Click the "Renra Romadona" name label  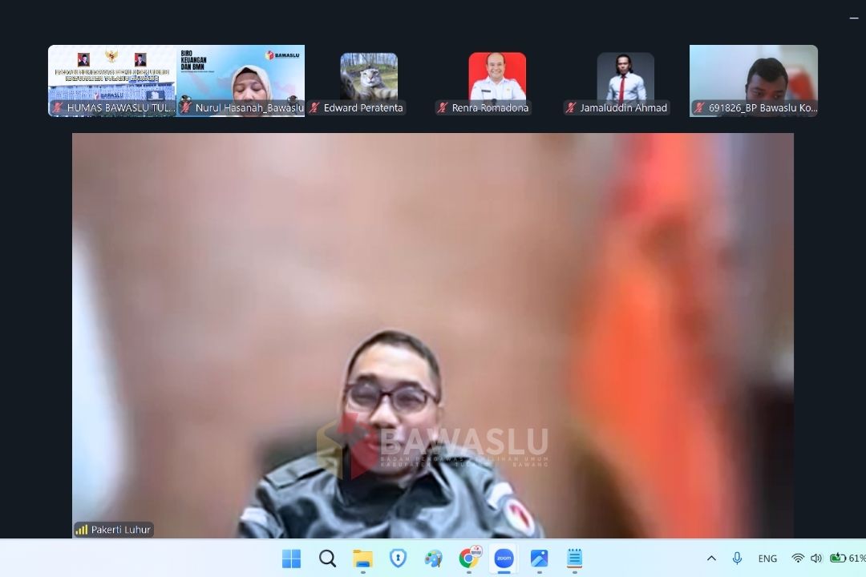pos(490,107)
